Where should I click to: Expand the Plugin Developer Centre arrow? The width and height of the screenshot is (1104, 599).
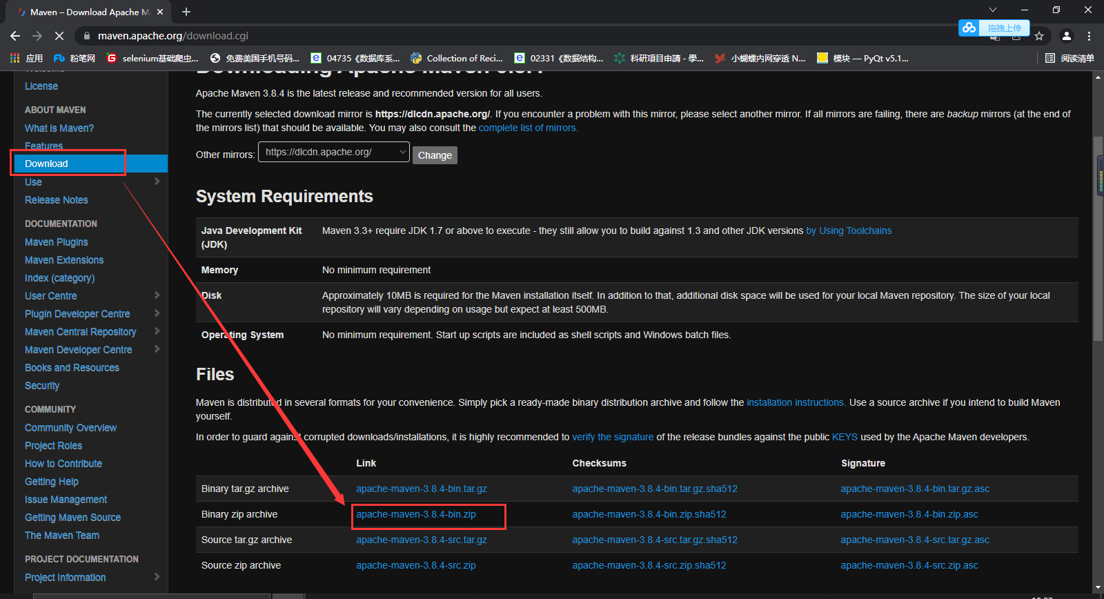tap(157, 313)
